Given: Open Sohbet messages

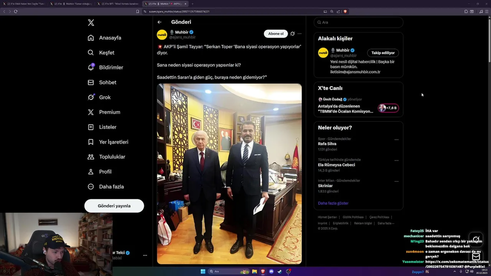Looking at the screenshot, I should [x=102, y=82].
